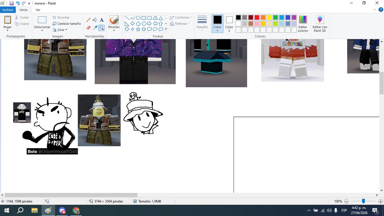This screenshot has height=216, width=384.
Task: Open File Explorer from taskbar
Action: click(34, 211)
